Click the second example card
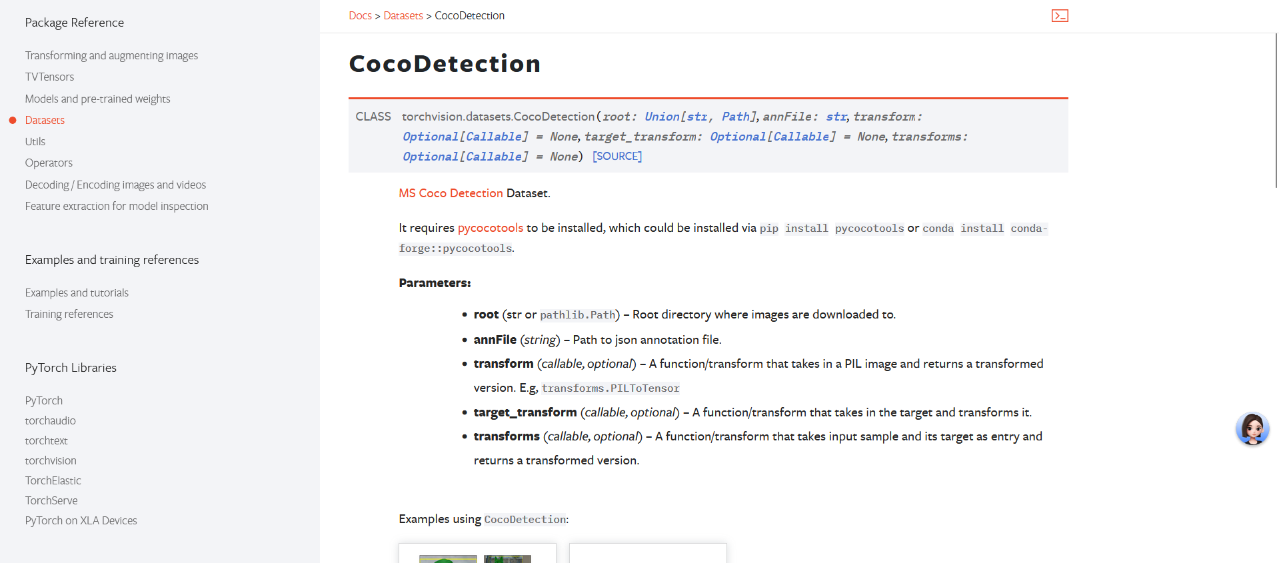This screenshot has width=1279, height=563. pos(648,554)
